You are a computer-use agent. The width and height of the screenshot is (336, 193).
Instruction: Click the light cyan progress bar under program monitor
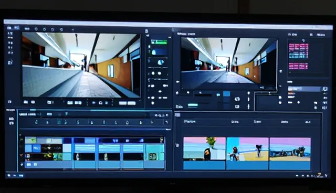point(193,105)
